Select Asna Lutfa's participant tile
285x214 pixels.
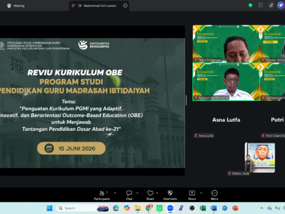coord(226,120)
